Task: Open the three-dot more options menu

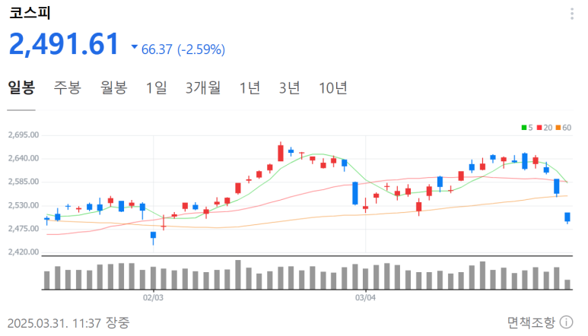Action: pyautogui.click(x=572, y=14)
